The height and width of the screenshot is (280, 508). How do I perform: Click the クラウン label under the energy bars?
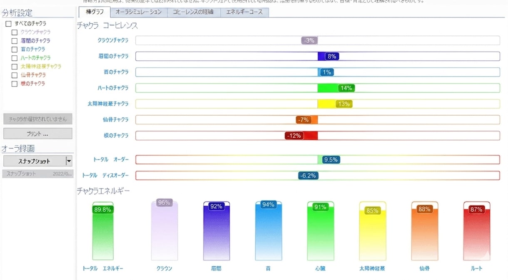(x=164, y=268)
